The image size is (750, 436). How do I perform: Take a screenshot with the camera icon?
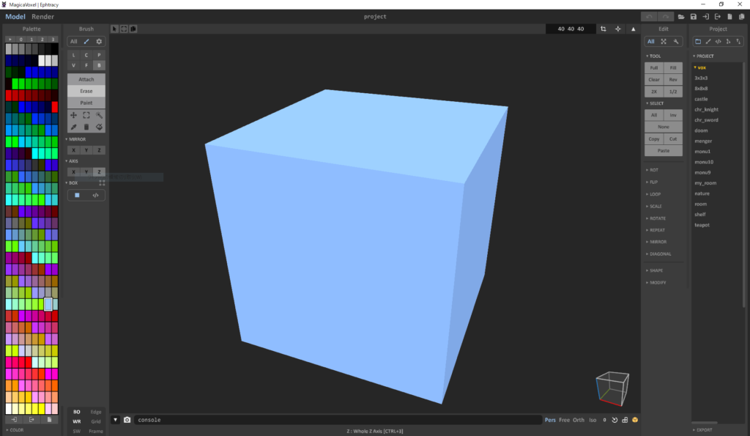[127, 420]
